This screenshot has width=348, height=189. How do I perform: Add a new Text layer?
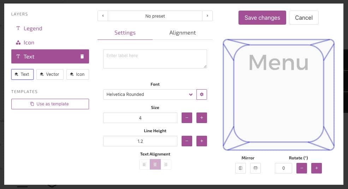(x=22, y=74)
